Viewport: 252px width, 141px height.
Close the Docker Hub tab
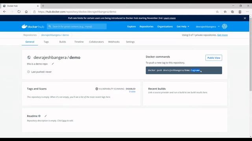(x=38, y=6)
